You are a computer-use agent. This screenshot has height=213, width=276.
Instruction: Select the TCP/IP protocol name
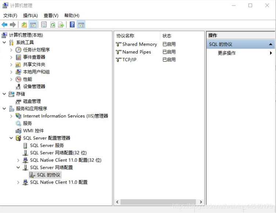point(129,60)
